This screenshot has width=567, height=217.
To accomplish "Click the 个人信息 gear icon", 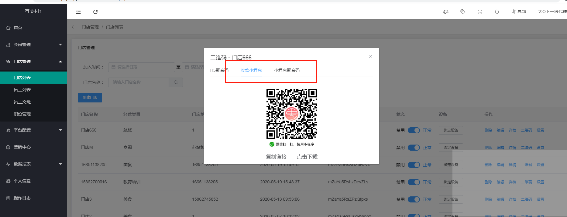I will [x=8, y=181].
